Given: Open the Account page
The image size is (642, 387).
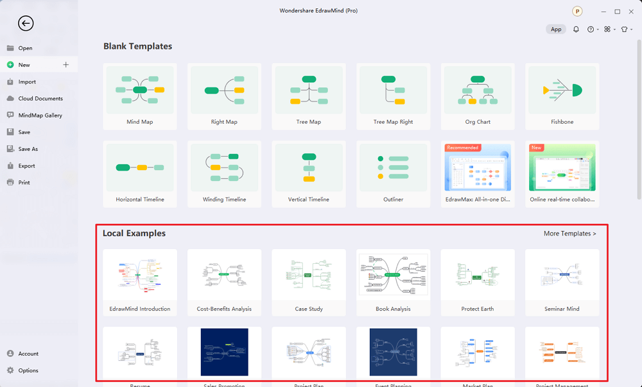Looking at the screenshot, I should click(x=39, y=354).
